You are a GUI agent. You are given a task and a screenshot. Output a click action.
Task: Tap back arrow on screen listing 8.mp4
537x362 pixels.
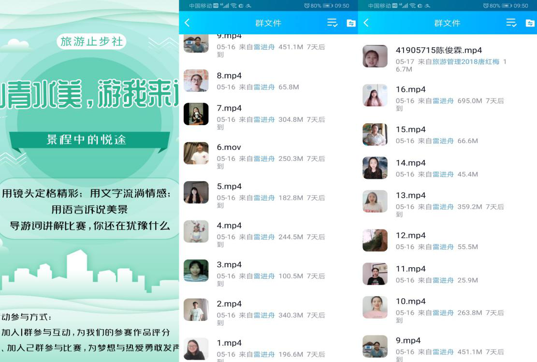[187, 23]
